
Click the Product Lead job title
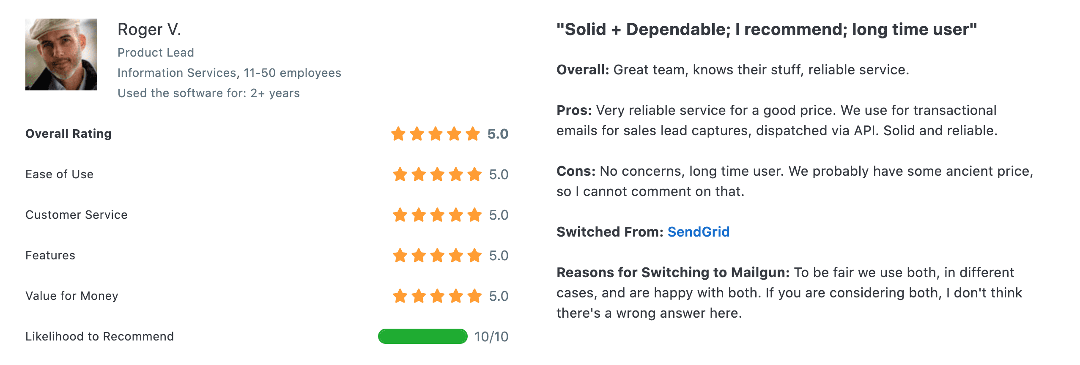pos(156,52)
